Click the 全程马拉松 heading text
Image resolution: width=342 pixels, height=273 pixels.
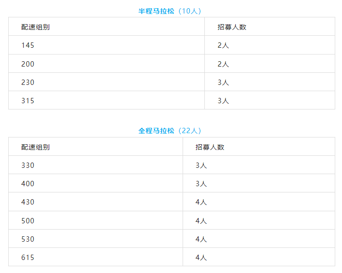156,131
